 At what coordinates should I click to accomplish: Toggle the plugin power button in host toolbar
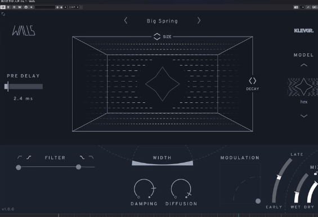pos(3,7)
